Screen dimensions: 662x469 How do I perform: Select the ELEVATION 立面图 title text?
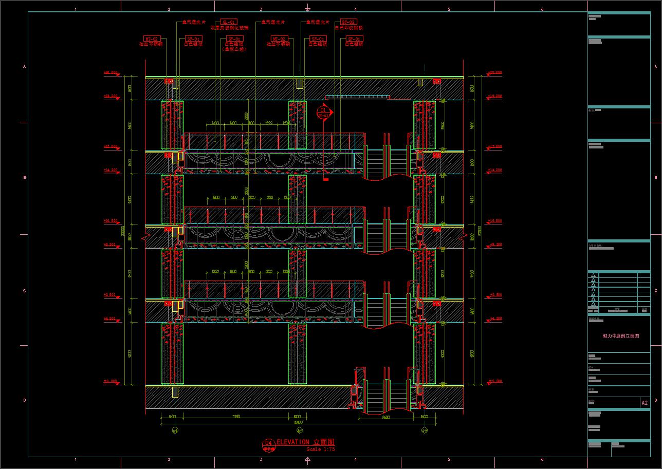306,442
